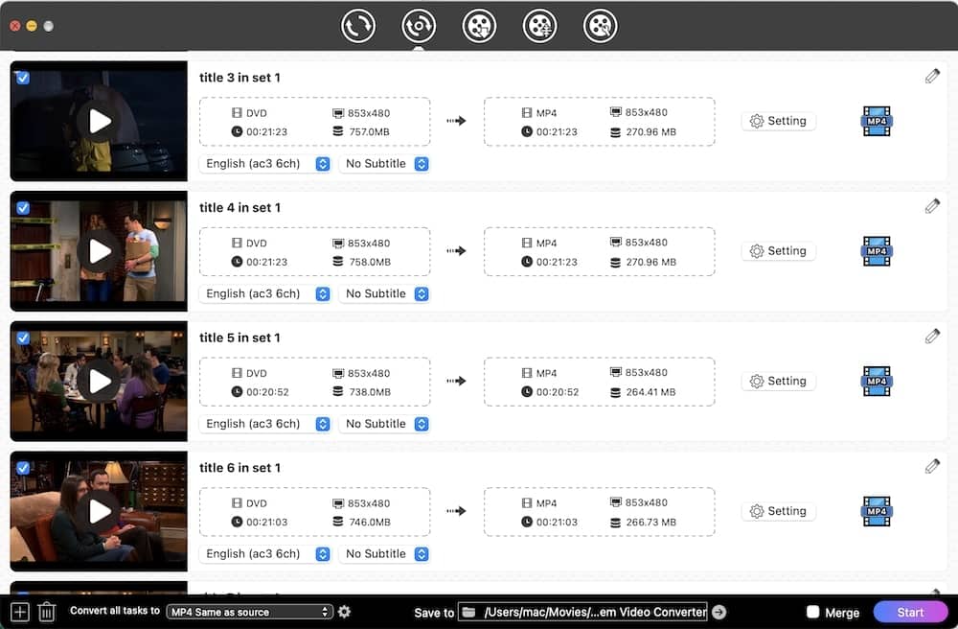This screenshot has width=958, height=629.
Task: Click the add file plus icon
Action: coord(20,612)
